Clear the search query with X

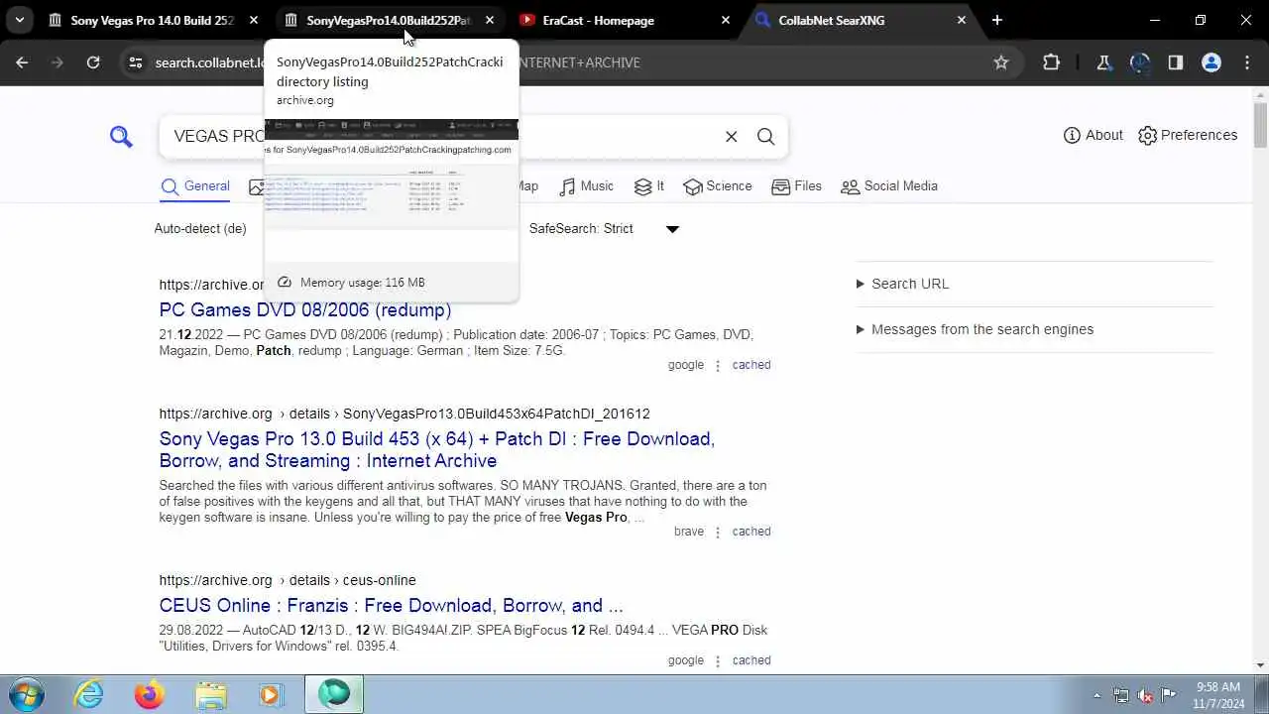(x=732, y=137)
